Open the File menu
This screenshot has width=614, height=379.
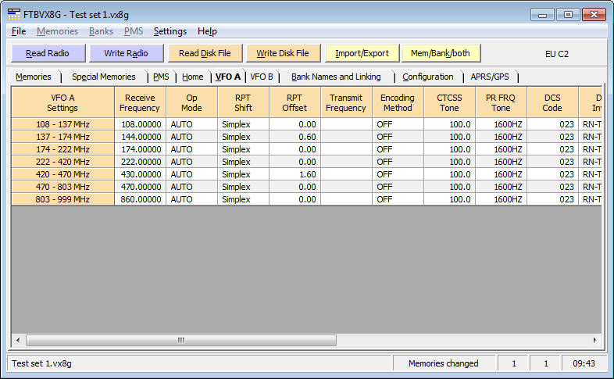(x=19, y=31)
